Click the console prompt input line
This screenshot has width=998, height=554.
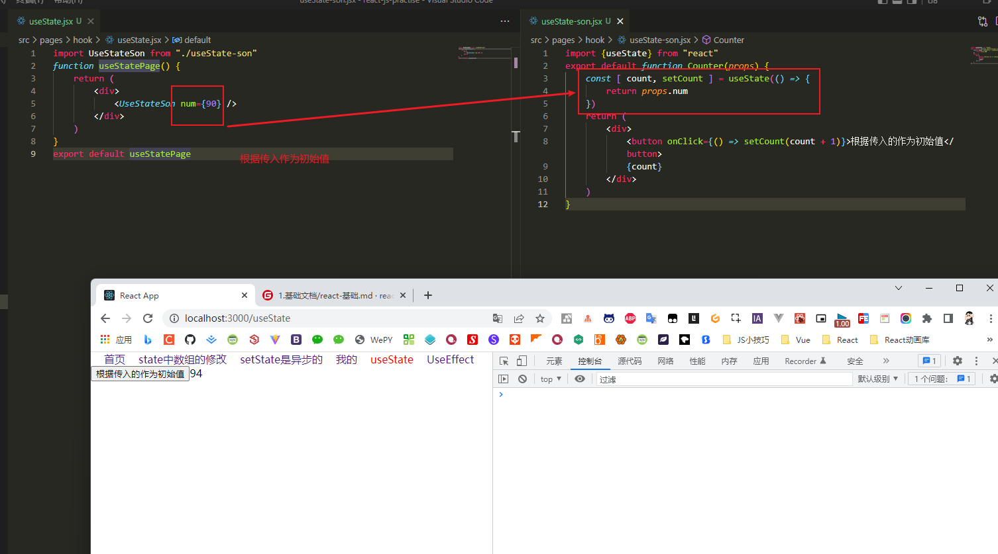click(x=746, y=394)
